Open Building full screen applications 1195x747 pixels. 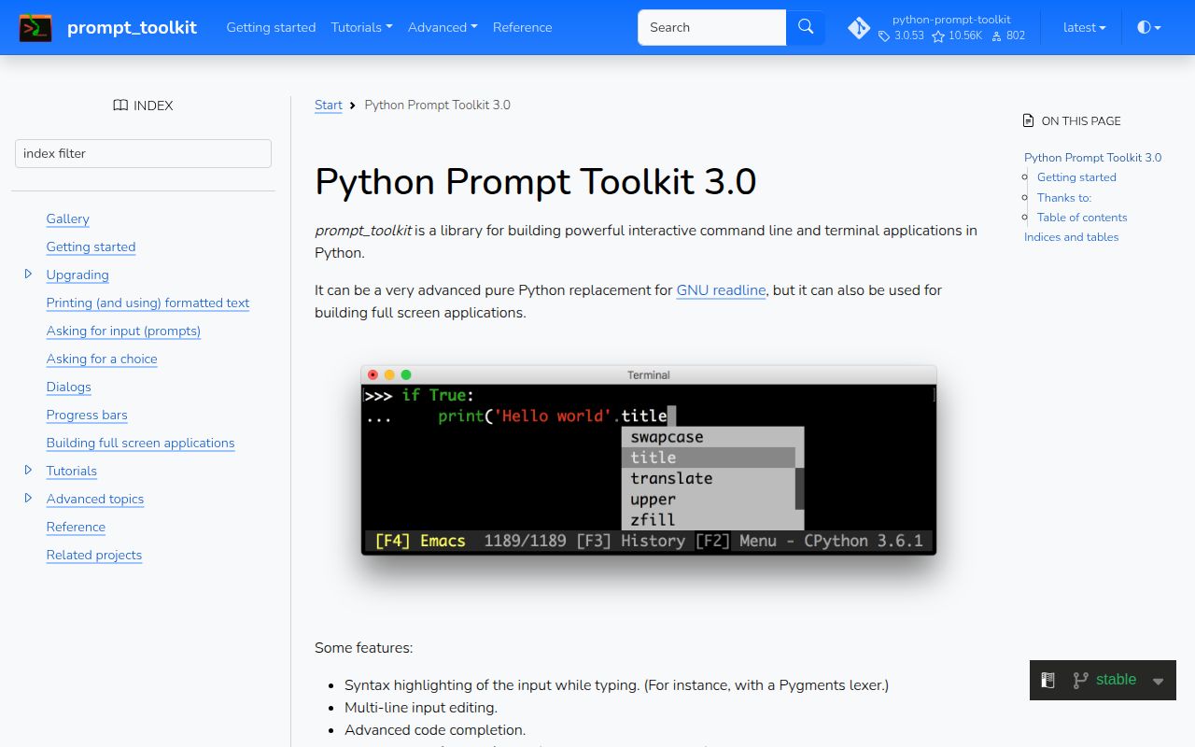coord(140,443)
